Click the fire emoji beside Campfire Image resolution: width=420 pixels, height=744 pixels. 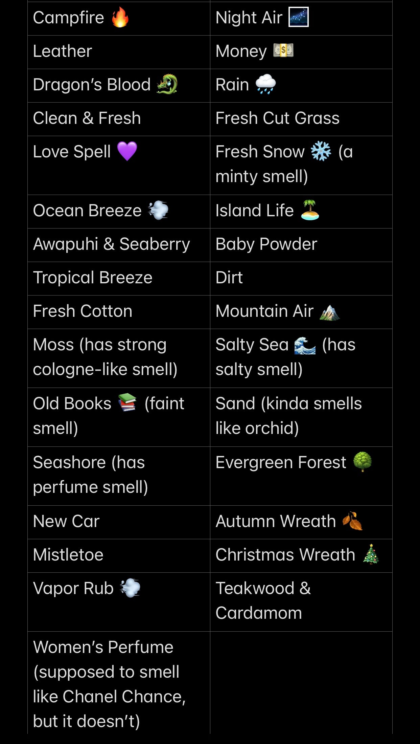coord(120,17)
